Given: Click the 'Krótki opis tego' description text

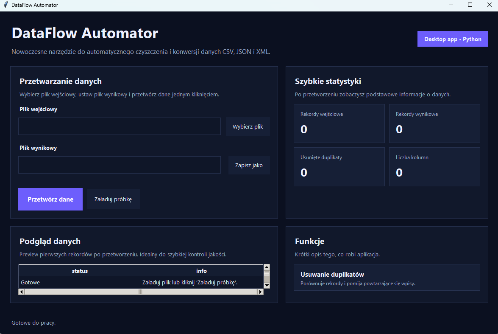Looking at the screenshot, I should coord(337,255).
